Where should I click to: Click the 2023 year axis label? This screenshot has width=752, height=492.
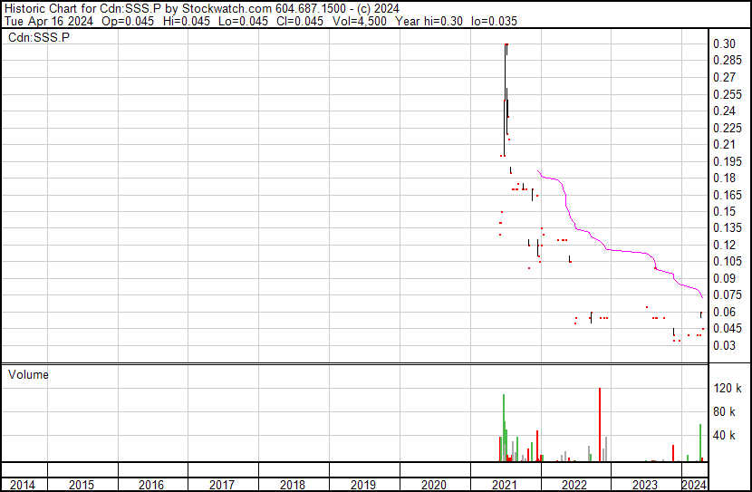point(645,485)
